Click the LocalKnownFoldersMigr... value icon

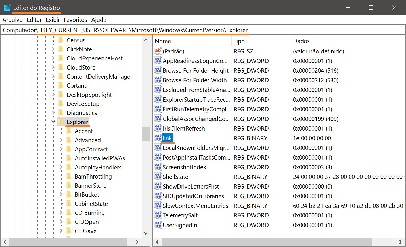tap(158, 147)
